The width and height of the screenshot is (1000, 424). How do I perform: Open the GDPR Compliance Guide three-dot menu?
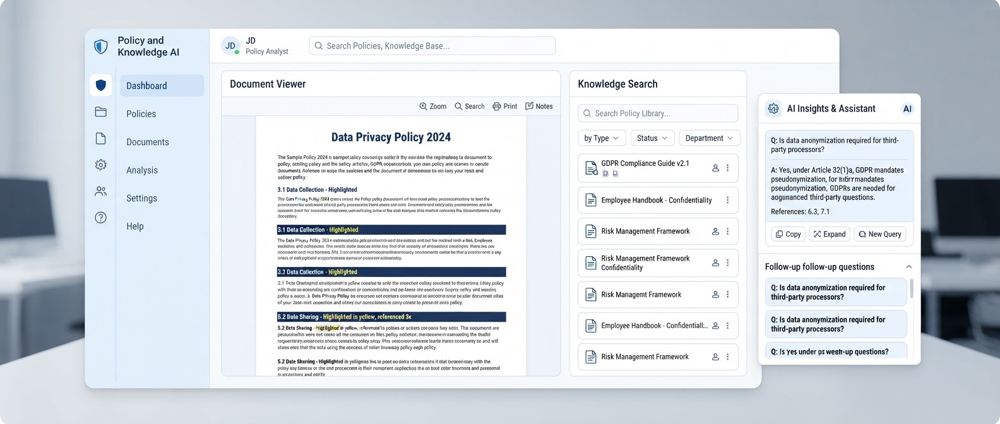pyautogui.click(x=727, y=168)
